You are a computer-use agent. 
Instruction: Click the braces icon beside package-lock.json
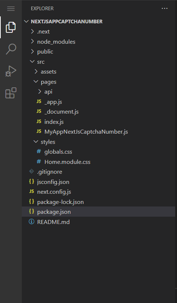(32, 201)
